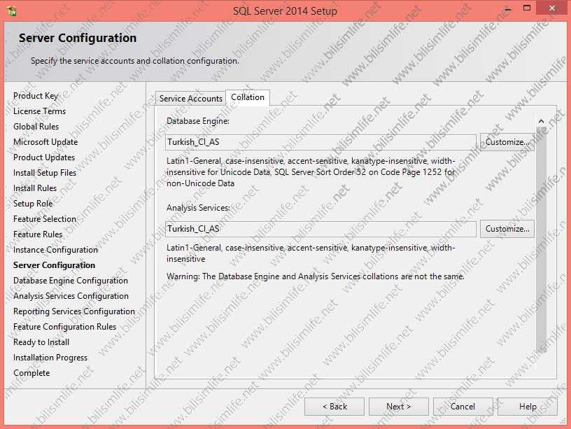Select the Global Rules step
The height and width of the screenshot is (429, 571).
(36, 127)
